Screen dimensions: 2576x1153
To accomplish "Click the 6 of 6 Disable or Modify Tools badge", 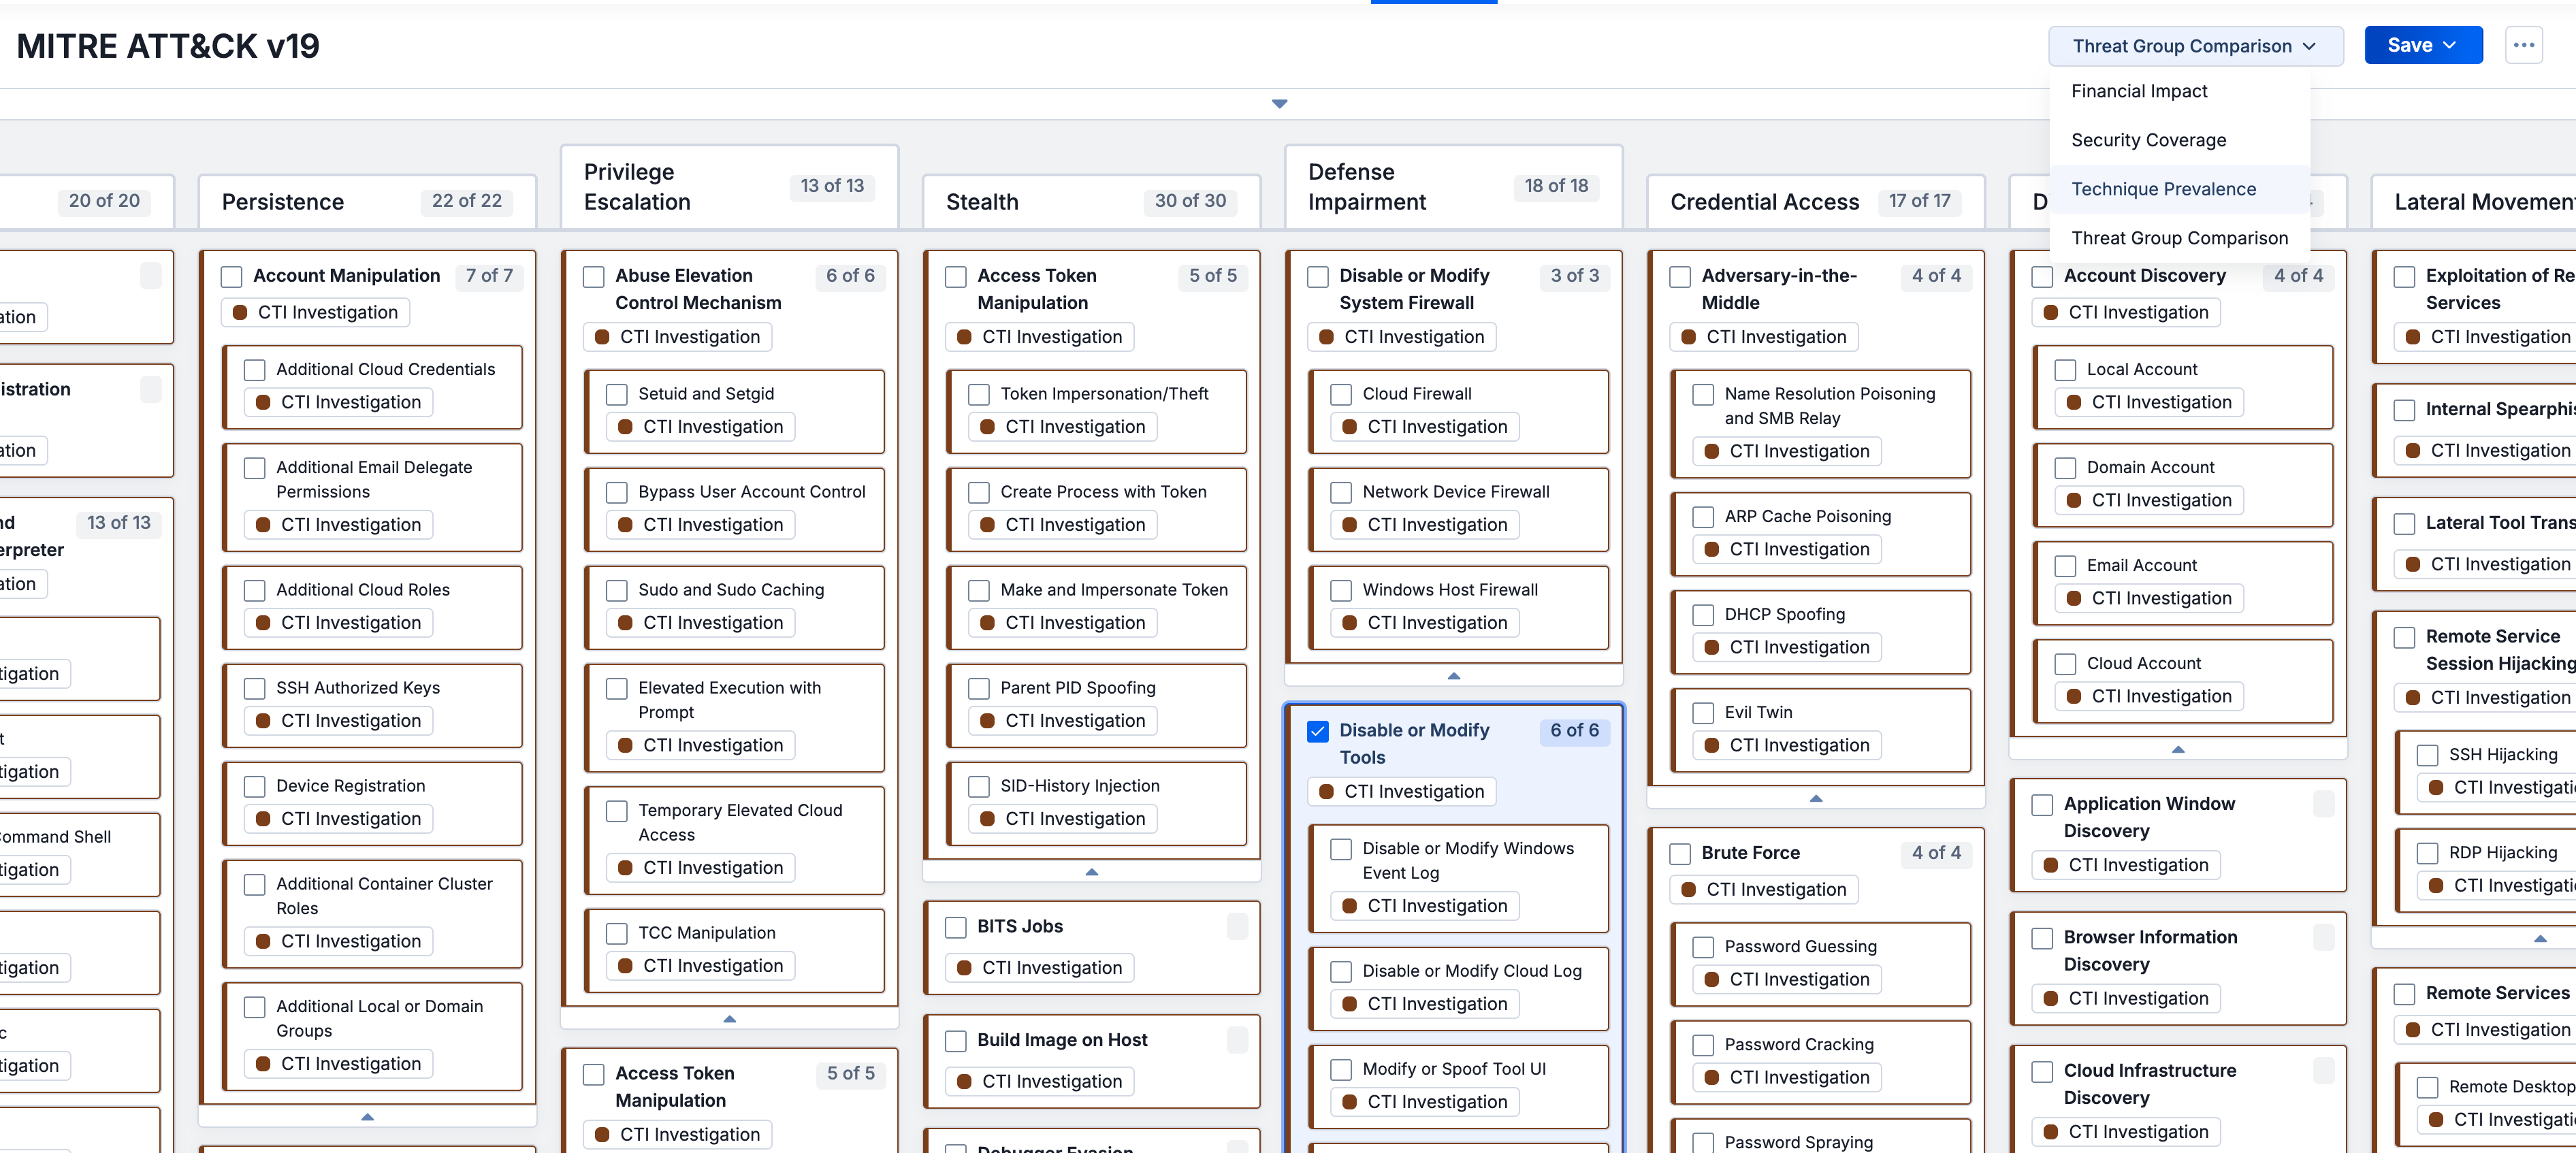I will click(x=1574, y=731).
